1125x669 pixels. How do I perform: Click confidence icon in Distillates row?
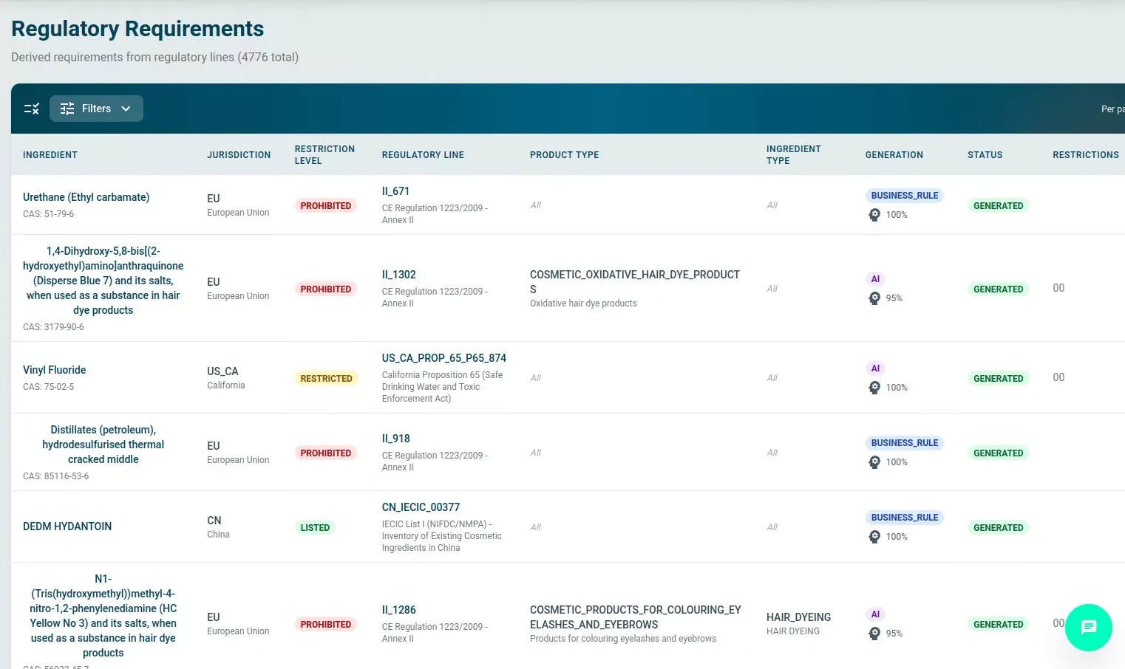874,462
